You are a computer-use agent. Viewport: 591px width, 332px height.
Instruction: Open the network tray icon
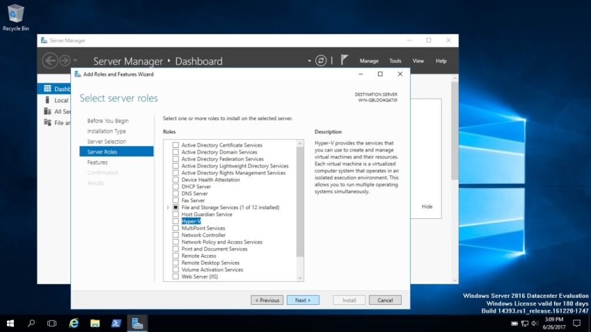[525, 323]
